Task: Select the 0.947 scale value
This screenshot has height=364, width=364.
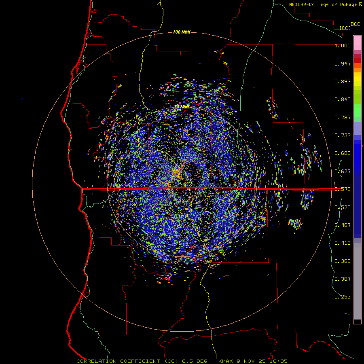Action: 343,63
